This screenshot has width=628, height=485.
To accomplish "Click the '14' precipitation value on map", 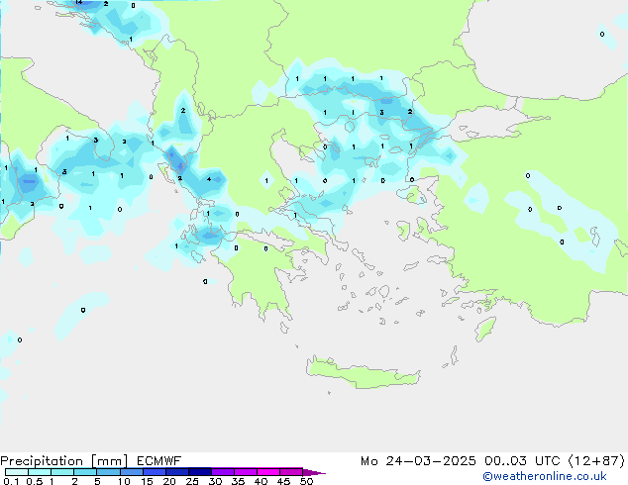I will click(79, 2).
